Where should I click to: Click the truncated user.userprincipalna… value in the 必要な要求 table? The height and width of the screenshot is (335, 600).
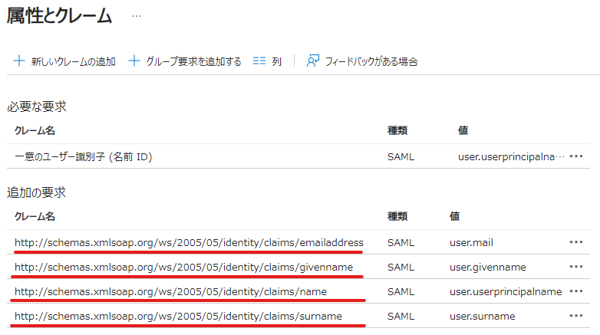click(511, 157)
